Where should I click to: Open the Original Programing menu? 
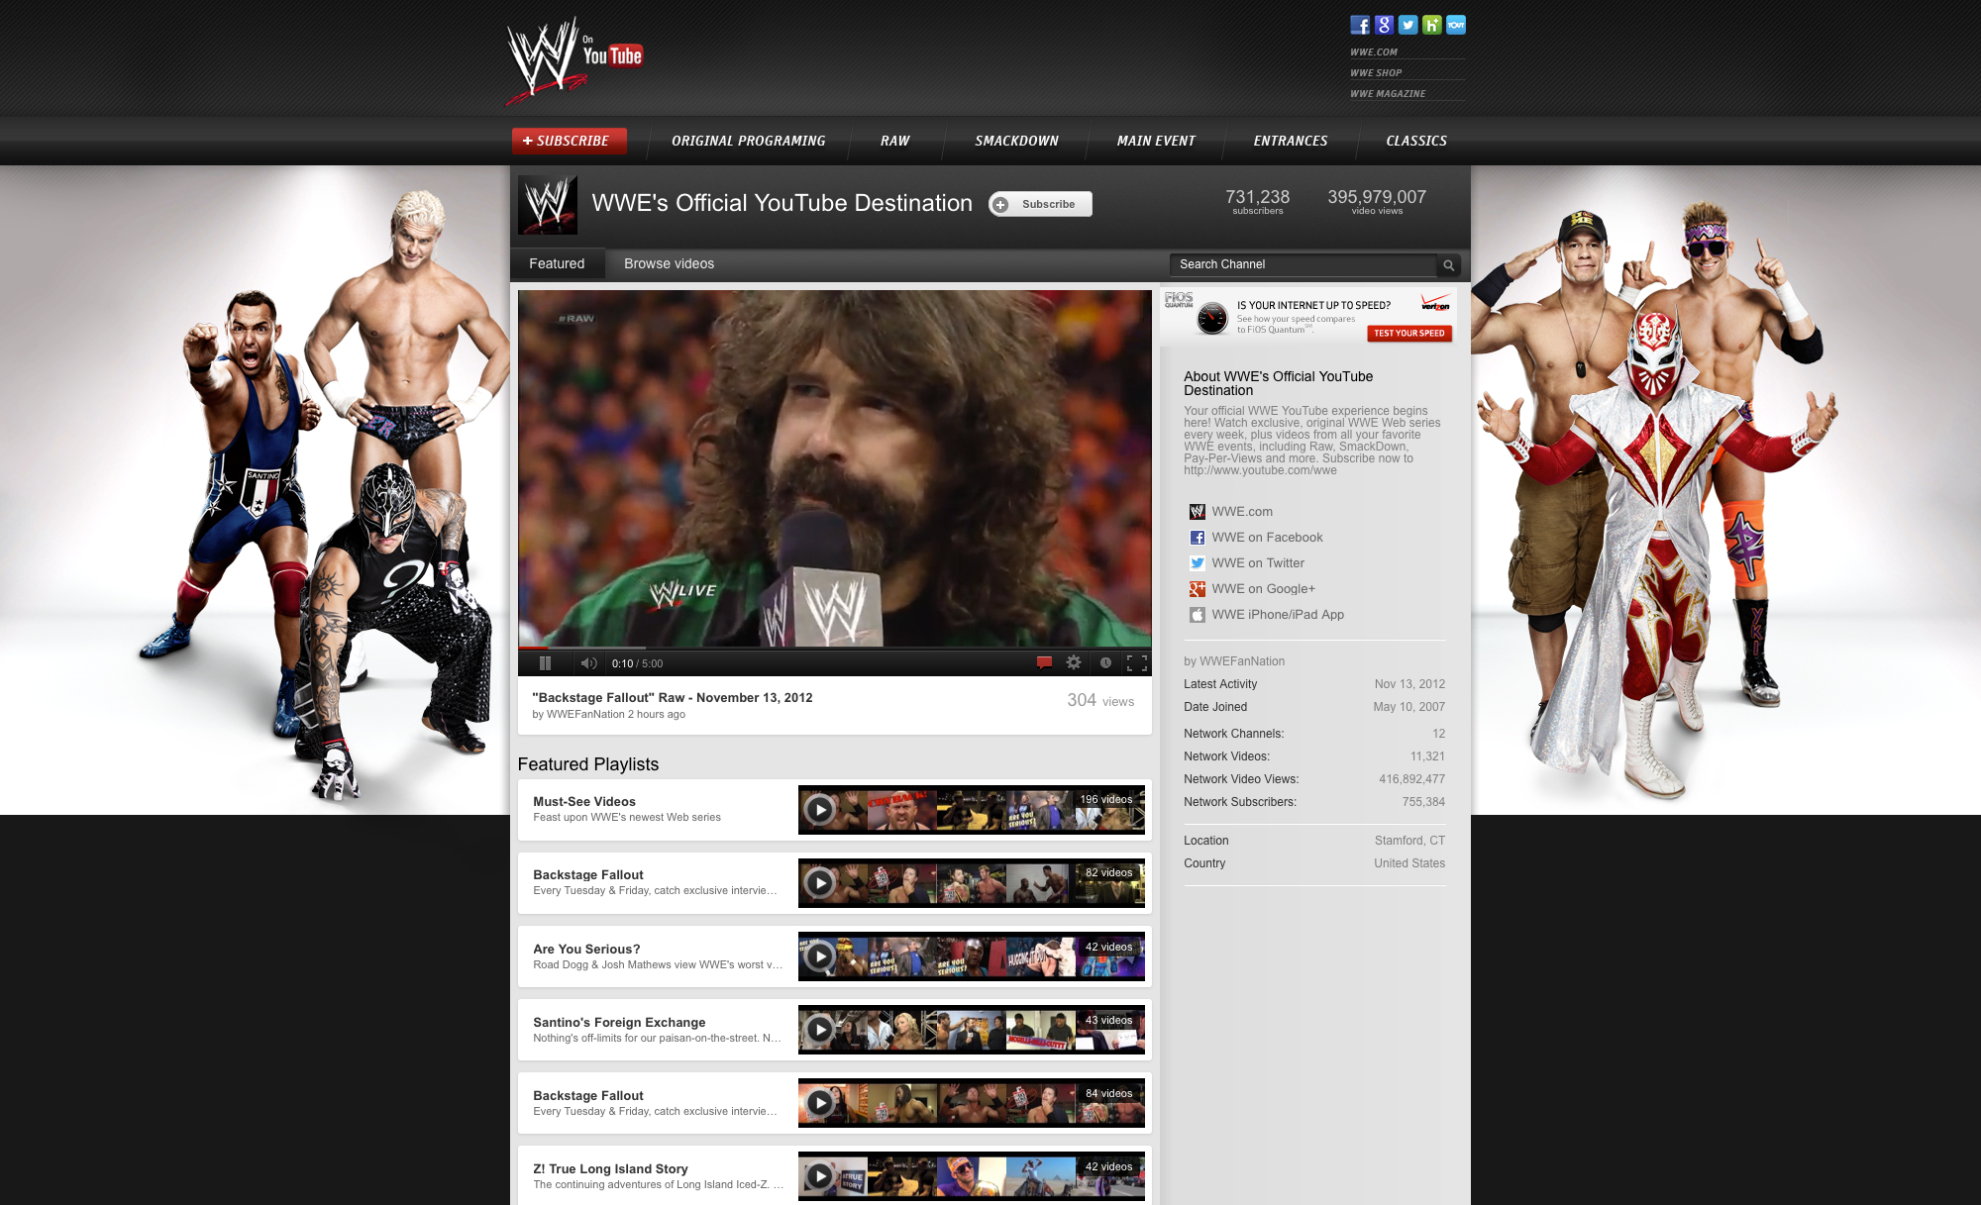tap(749, 142)
